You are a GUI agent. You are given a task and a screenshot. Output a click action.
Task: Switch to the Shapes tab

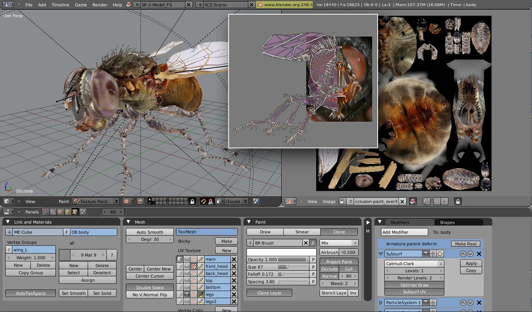447,222
